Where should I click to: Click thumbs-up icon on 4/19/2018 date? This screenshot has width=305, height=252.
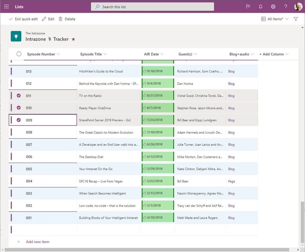144,218
